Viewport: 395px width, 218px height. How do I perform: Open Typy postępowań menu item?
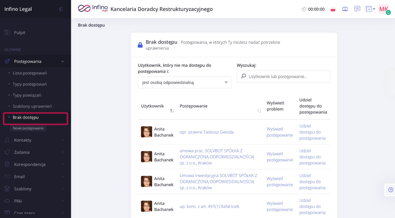point(30,84)
